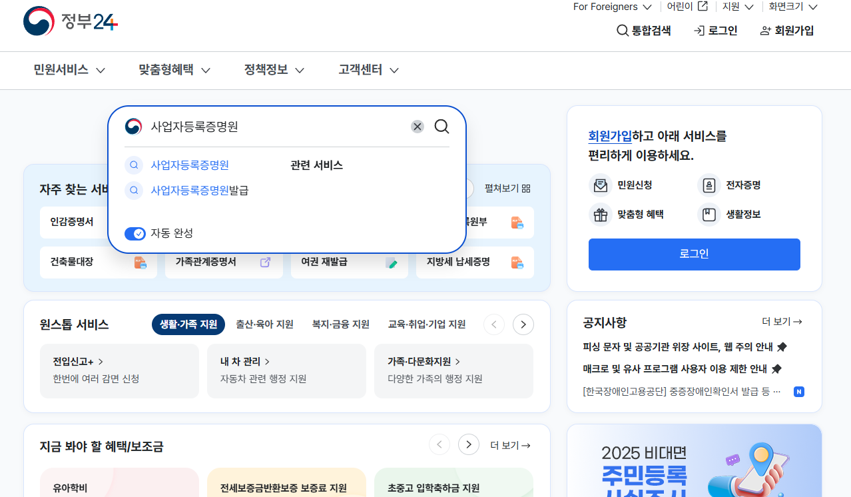Toggle 자동 완성 switch off
The height and width of the screenshot is (497, 851).
pos(135,233)
